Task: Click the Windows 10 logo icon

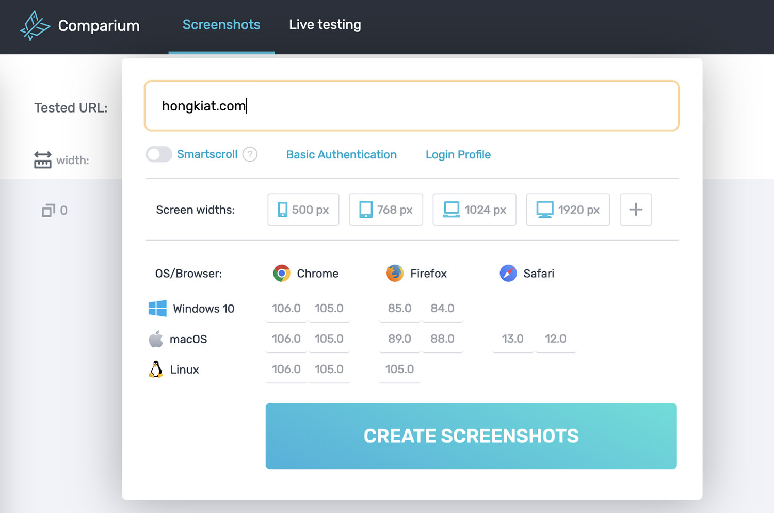Action: (x=157, y=309)
